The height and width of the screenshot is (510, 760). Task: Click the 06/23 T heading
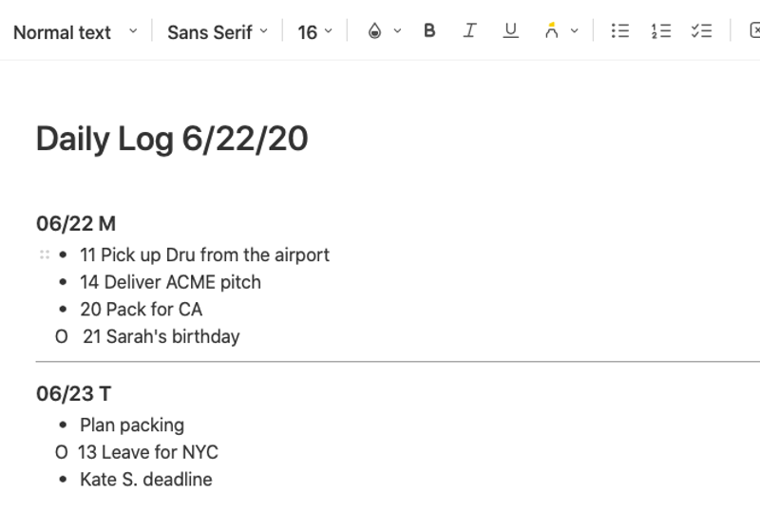pos(74,393)
